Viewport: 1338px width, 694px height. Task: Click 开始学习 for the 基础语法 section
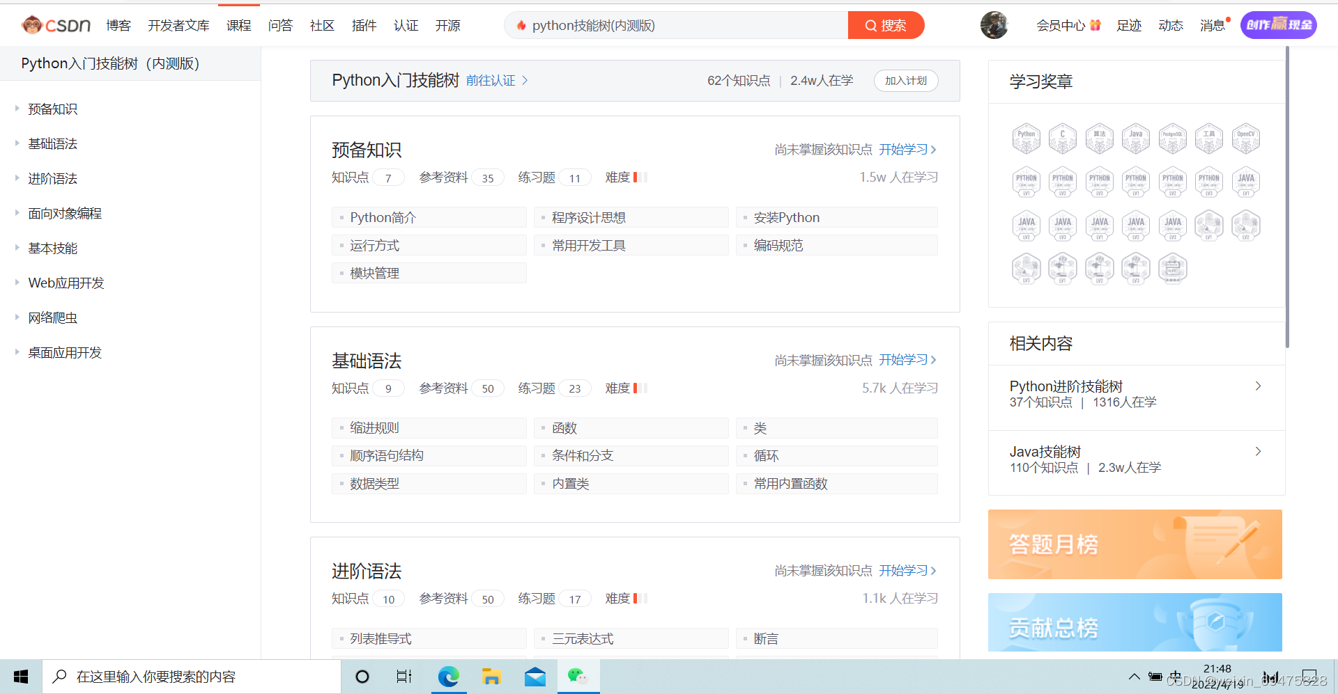(907, 360)
